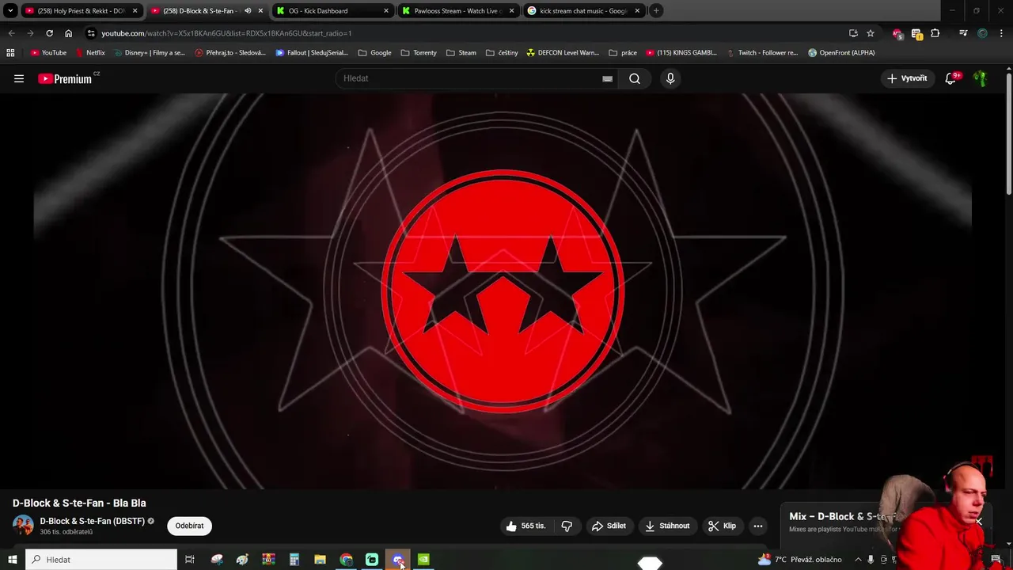The width and height of the screenshot is (1013, 570).
Task: Expand the čeština bookmarks folder
Action: [x=503, y=53]
